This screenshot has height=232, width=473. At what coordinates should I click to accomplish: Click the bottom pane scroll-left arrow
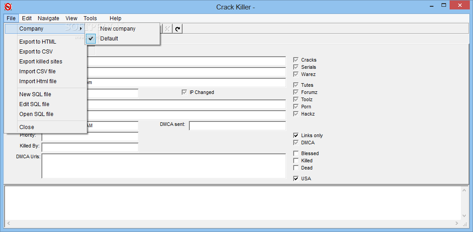click(x=8, y=223)
